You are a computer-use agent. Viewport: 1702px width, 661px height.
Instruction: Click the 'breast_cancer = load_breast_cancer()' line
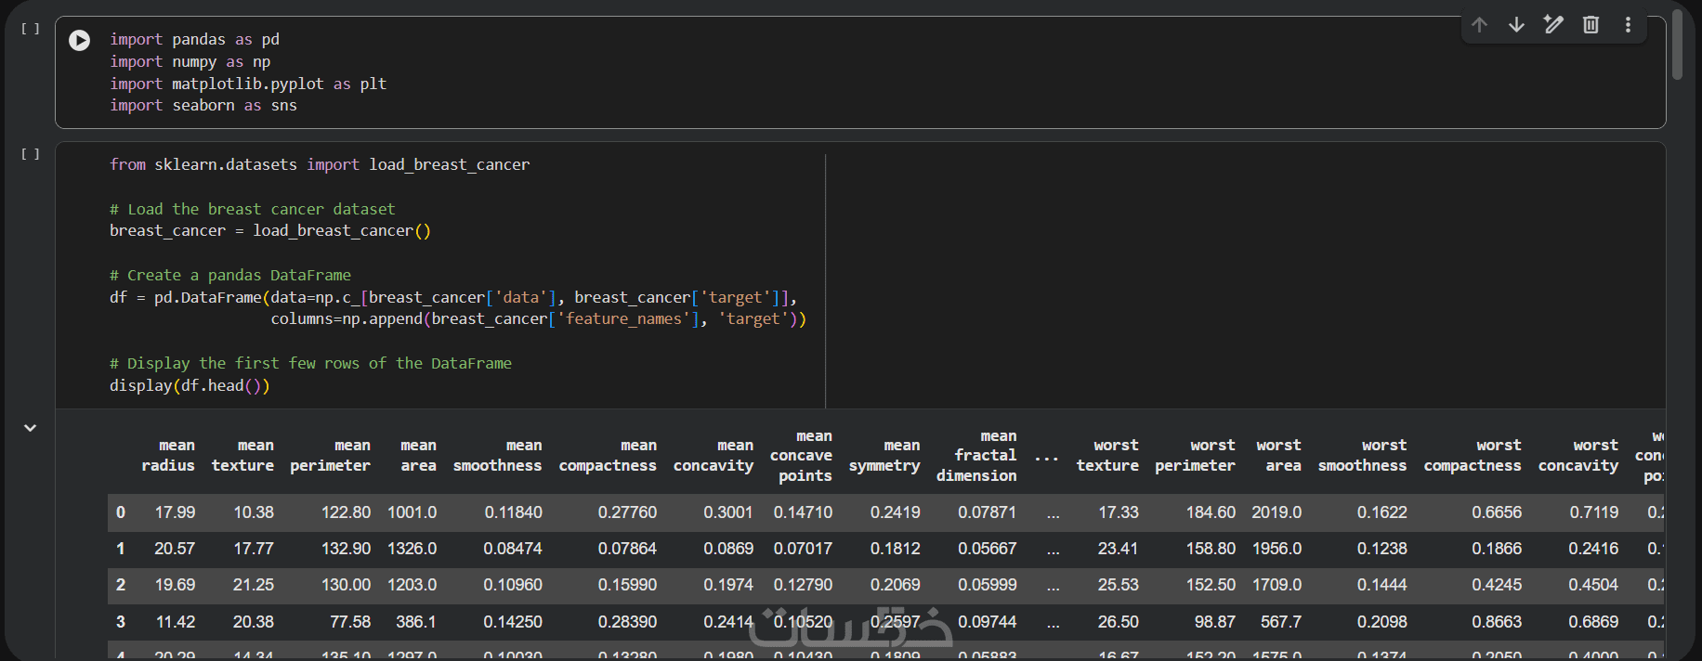click(x=269, y=231)
